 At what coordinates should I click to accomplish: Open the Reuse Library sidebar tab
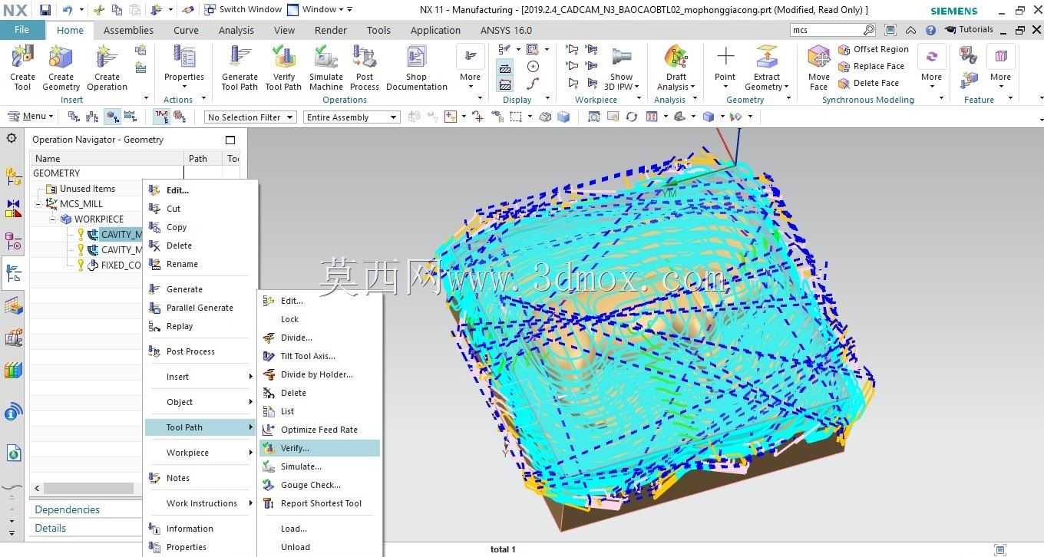coord(13,371)
